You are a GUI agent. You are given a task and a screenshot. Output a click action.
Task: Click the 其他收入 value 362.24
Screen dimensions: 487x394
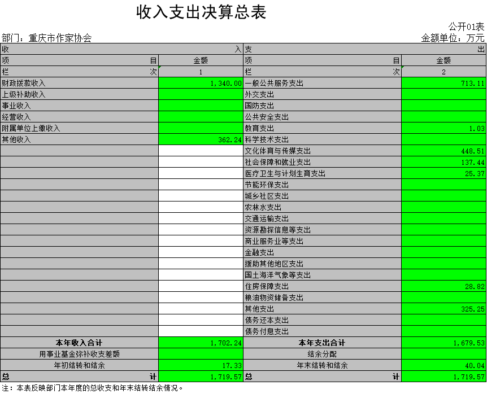pyautogui.click(x=201, y=139)
